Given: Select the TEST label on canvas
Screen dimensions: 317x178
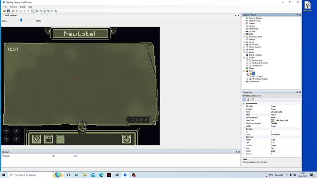Looking at the screenshot, I should 13,49.
